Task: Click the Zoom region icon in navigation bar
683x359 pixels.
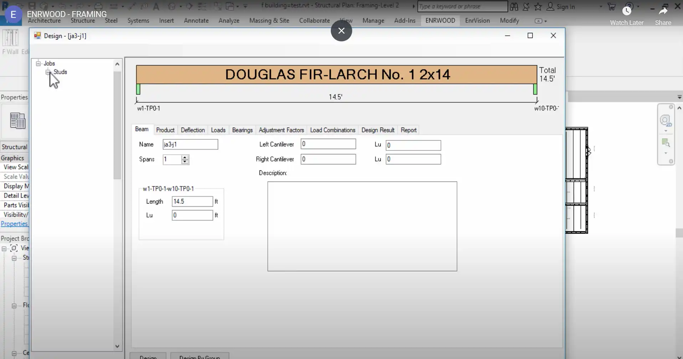Action: pos(666,143)
